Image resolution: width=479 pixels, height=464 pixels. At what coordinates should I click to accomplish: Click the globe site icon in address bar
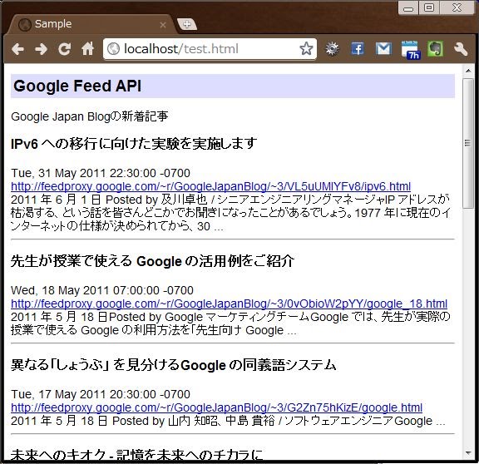113,49
